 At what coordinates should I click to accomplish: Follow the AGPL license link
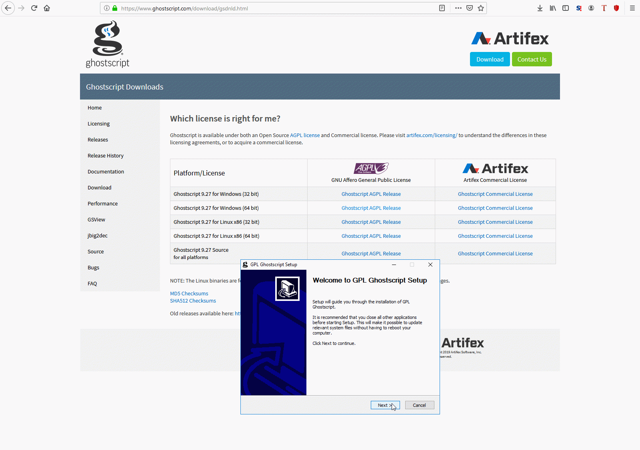305,135
